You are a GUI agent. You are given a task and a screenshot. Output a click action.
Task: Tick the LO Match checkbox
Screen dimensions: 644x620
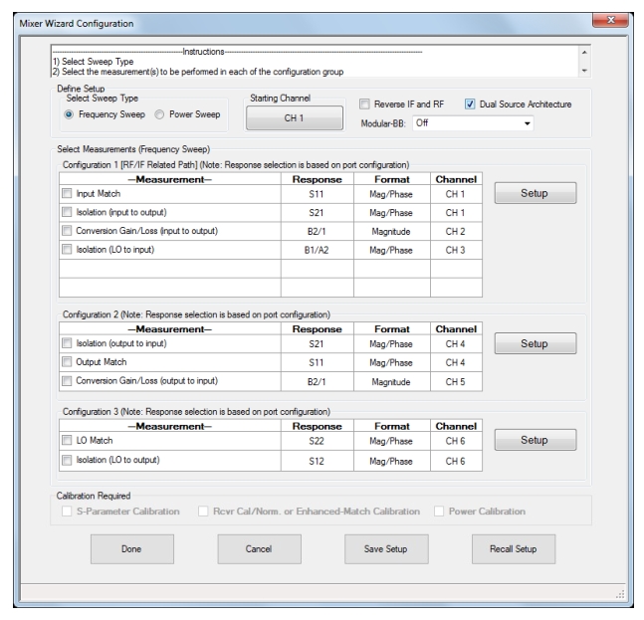click(68, 440)
